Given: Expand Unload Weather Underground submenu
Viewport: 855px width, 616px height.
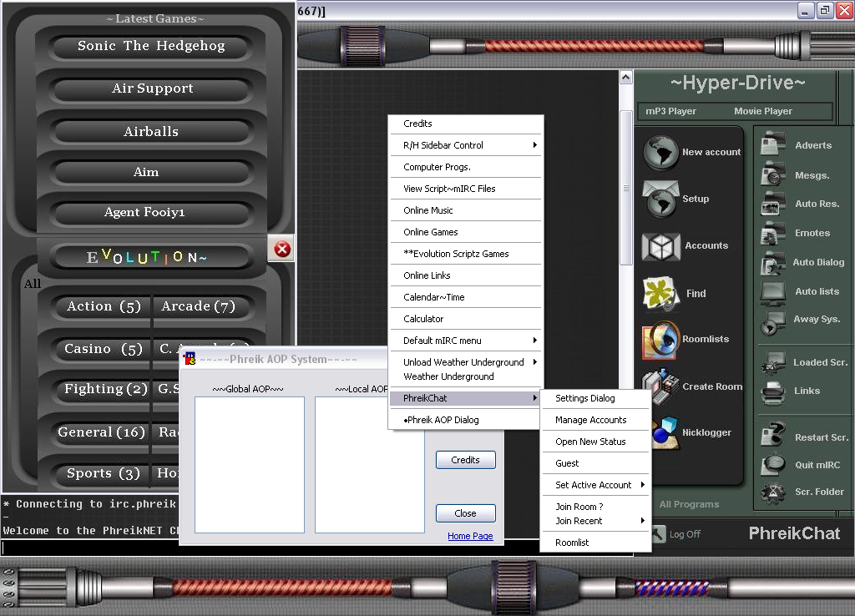Looking at the screenshot, I should click(466, 362).
